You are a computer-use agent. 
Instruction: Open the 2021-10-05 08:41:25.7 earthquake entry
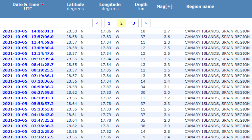(28, 65)
